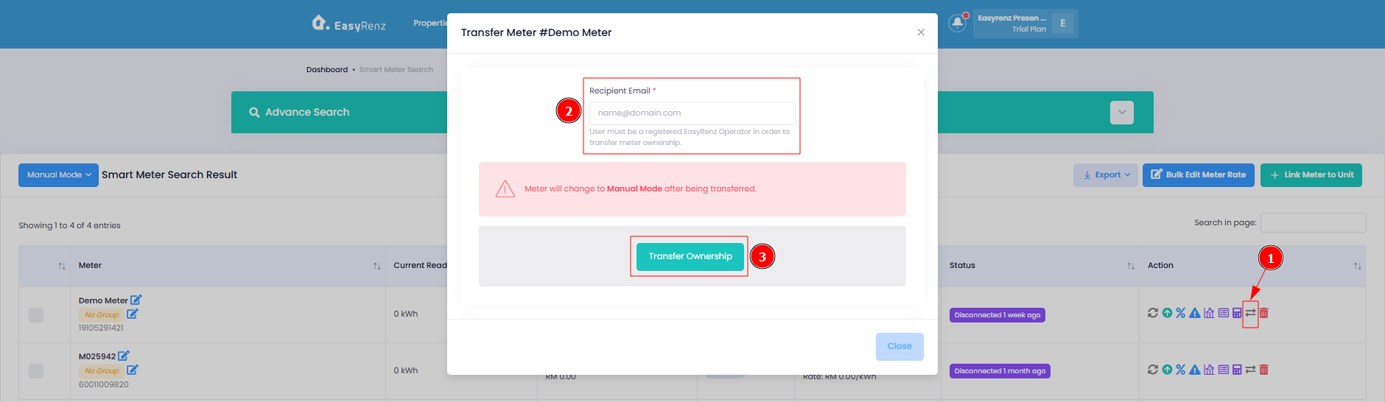
Task: Tick the checkbox for Demo Meter row
Action: (36, 315)
